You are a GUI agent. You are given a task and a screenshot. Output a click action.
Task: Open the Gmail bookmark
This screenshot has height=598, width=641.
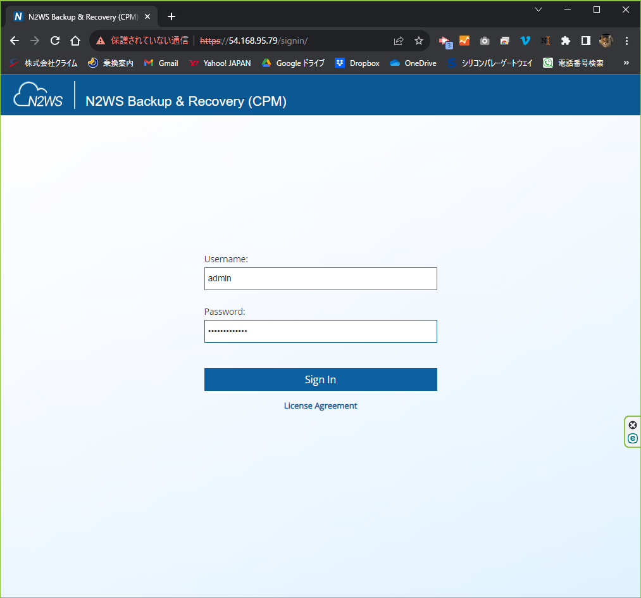coord(161,63)
